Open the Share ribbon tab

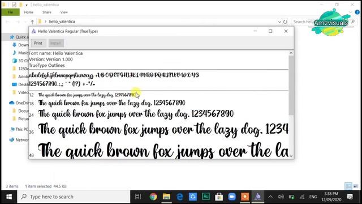coord(46,12)
